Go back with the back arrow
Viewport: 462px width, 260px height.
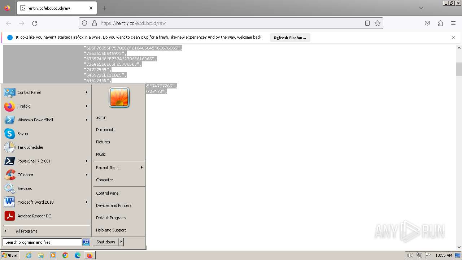pos(9,23)
